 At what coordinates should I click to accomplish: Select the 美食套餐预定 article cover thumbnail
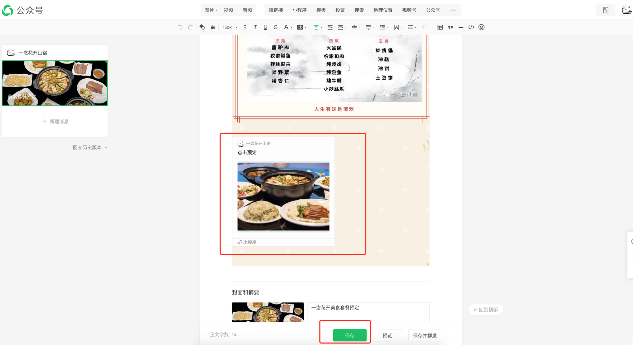55,83
